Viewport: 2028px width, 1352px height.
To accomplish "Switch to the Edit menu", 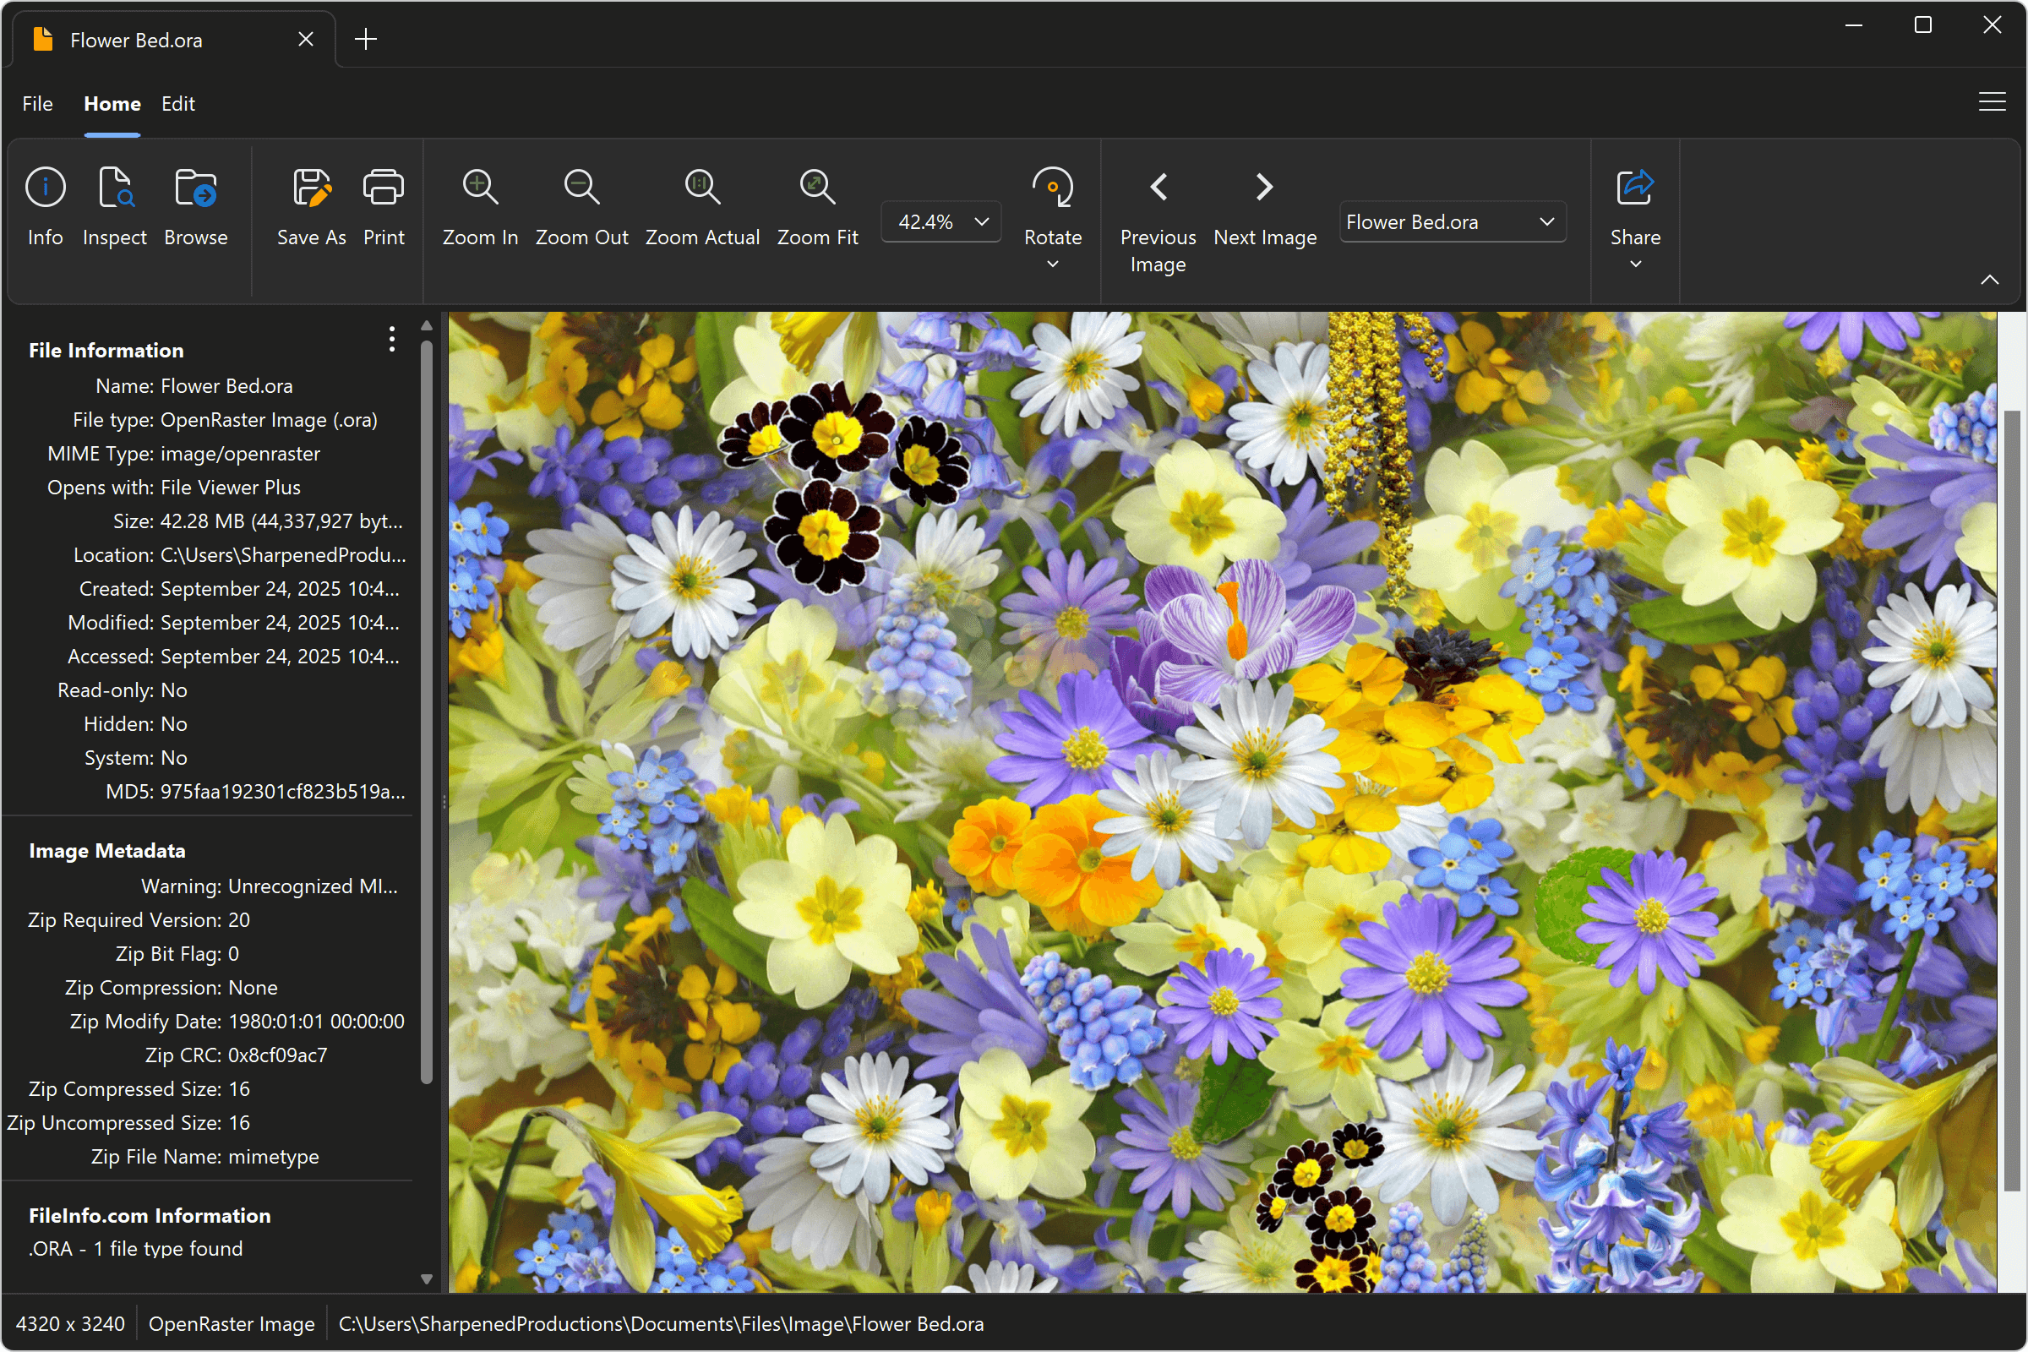I will pyautogui.click(x=177, y=103).
